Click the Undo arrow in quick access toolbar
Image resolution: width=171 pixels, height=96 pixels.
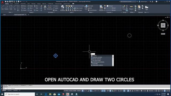click(21, 2)
